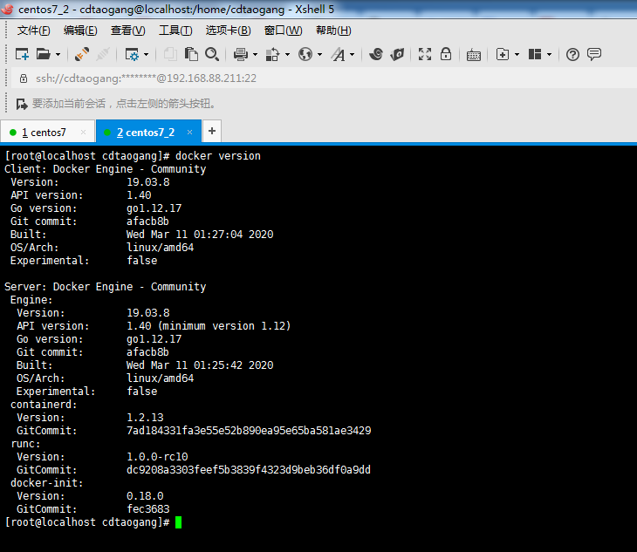
Task: Close the centos7 tab
Action: (83, 132)
